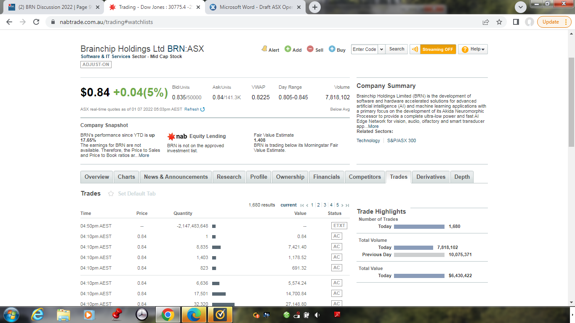This screenshot has width=575, height=323.
Task: Expand the Help dropdown menu
Action: coord(473,49)
